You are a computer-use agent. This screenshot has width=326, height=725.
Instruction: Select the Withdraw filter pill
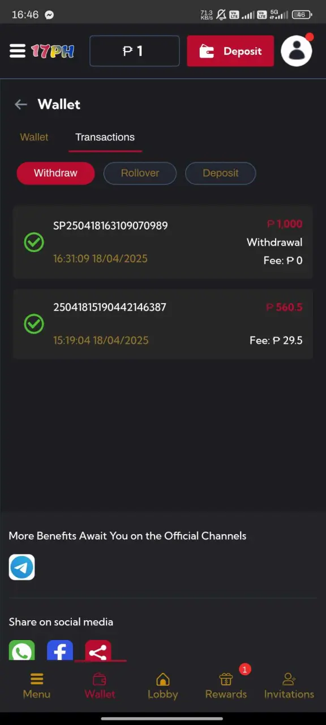pos(55,173)
